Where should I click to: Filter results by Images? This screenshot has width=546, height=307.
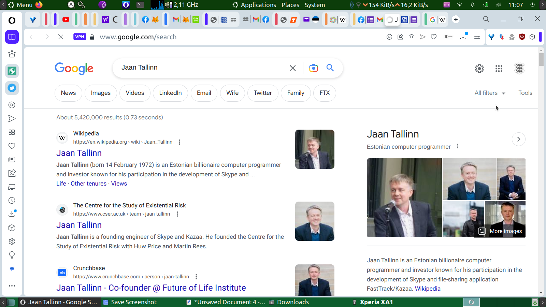click(x=101, y=93)
